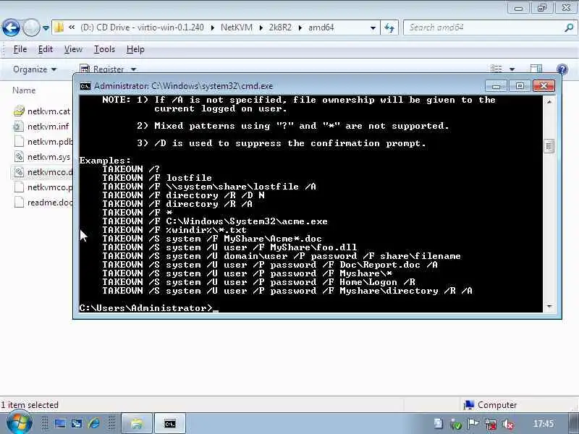Click the cmd window scrollbar thumb
Screen dimensions: 579x434
coord(549,146)
